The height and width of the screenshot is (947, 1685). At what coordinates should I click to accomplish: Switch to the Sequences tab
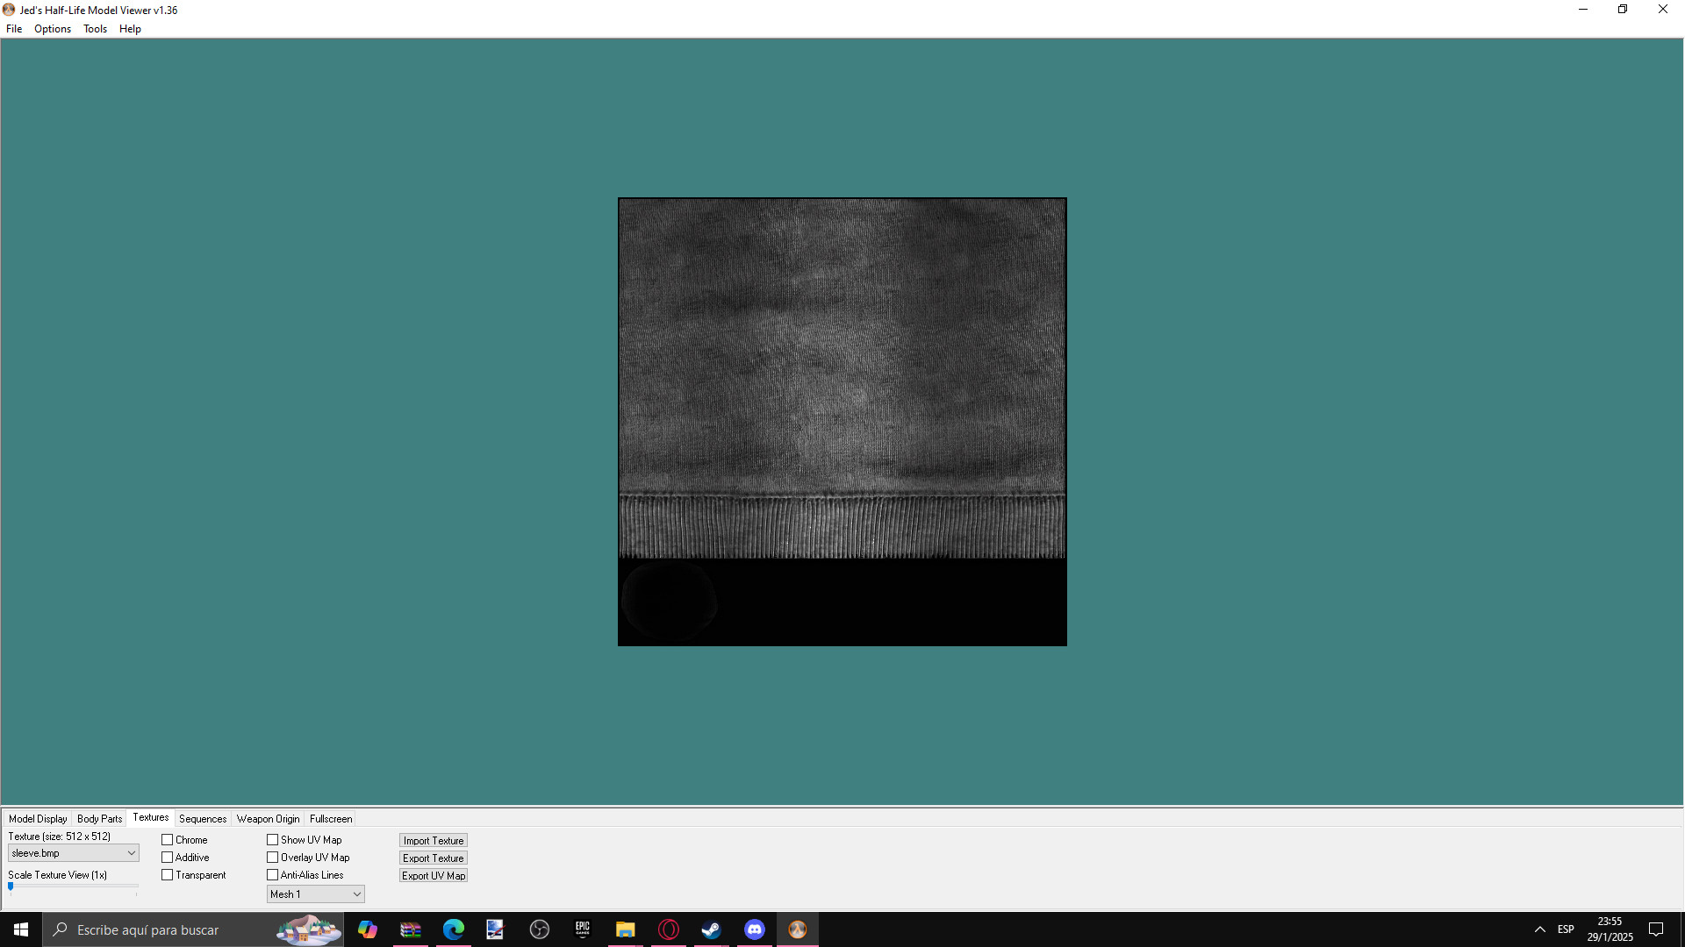click(203, 819)
